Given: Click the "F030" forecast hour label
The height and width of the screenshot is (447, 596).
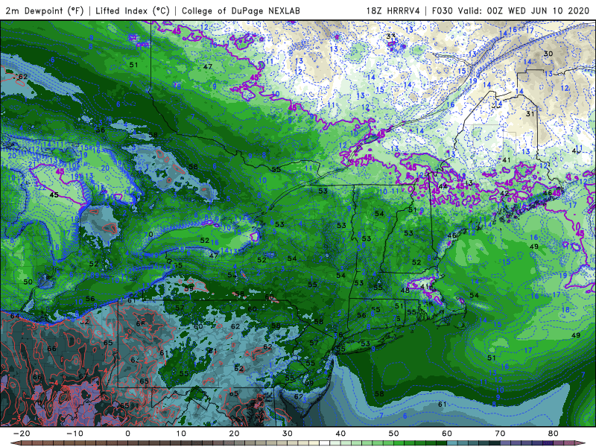Looking at the screenshot, I should [x=443, y=10].
